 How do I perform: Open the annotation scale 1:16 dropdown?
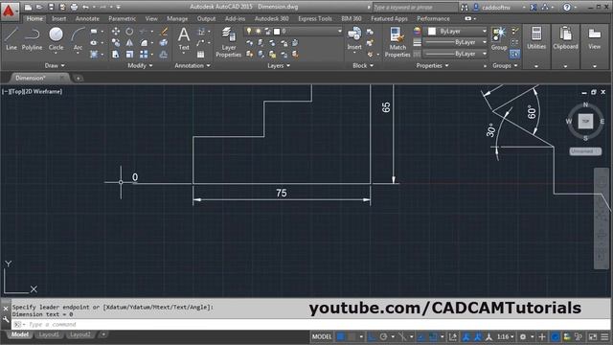(x=505, y=336)
